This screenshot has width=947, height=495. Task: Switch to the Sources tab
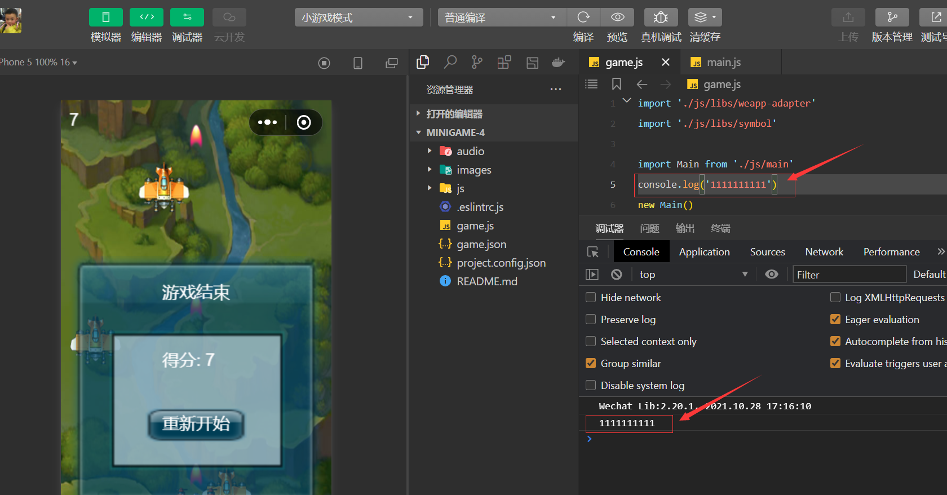(x=767, y=252)
